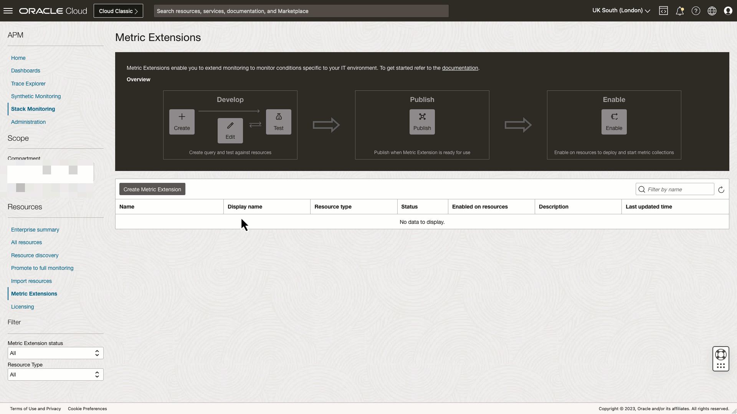The width and height of the screenshot is (737, 414).
Task: Open the language globe icon
Action: click(x=712, y=11)
